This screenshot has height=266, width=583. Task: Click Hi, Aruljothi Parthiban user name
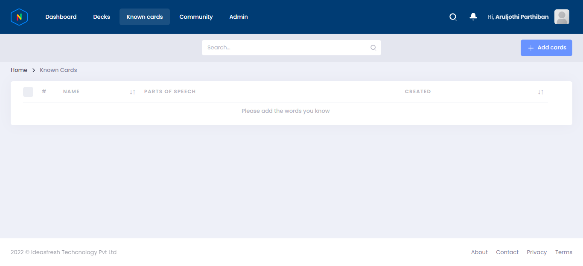click(x=518, y=17)
